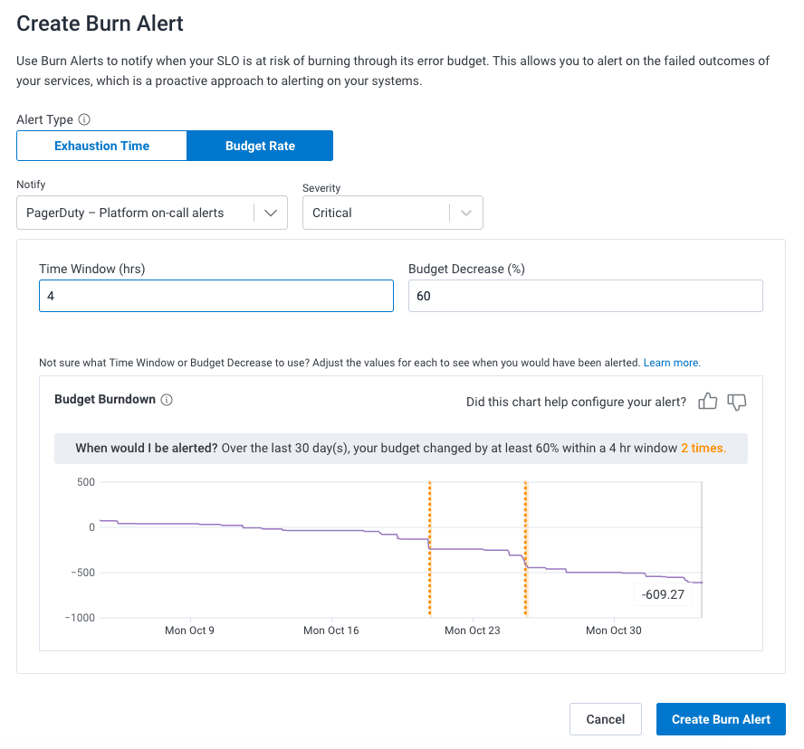This screenshot has width=804, height=749.
Task: Submit with Create Burn Alert button
Action: click(x=721, y=719)
